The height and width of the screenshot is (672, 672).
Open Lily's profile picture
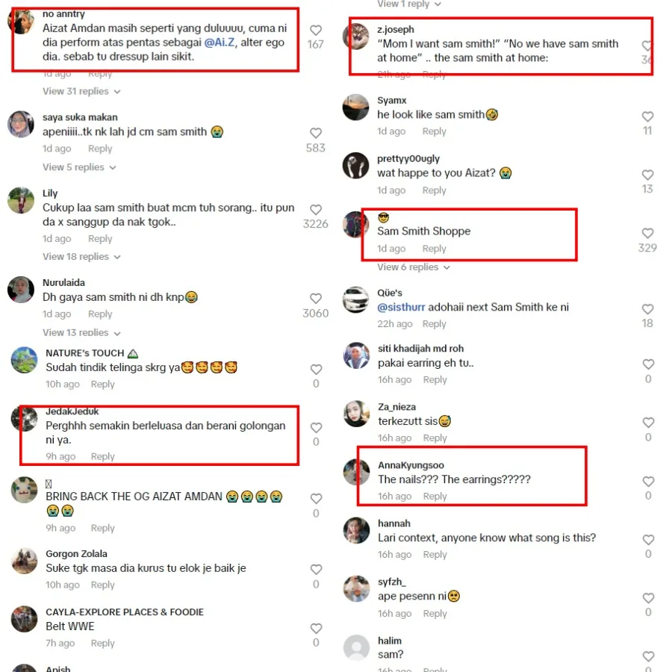click(x=21, y=200)
